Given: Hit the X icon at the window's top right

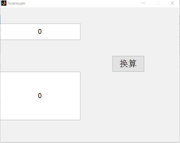Looking at the screenshot, I should pyautogui.click(x=172, y=3).
